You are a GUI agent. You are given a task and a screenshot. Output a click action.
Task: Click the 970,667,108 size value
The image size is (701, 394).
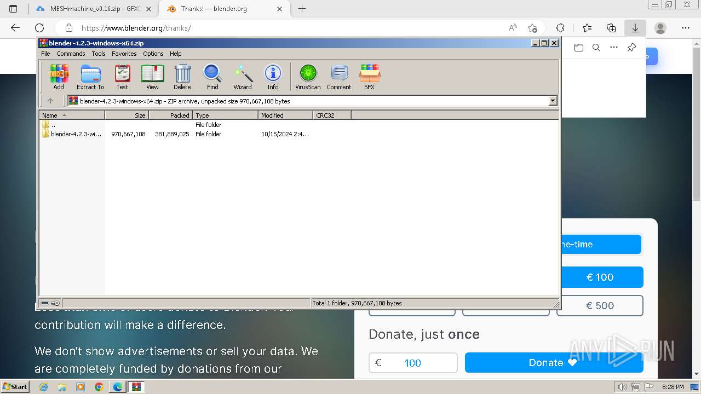[128, 134]
